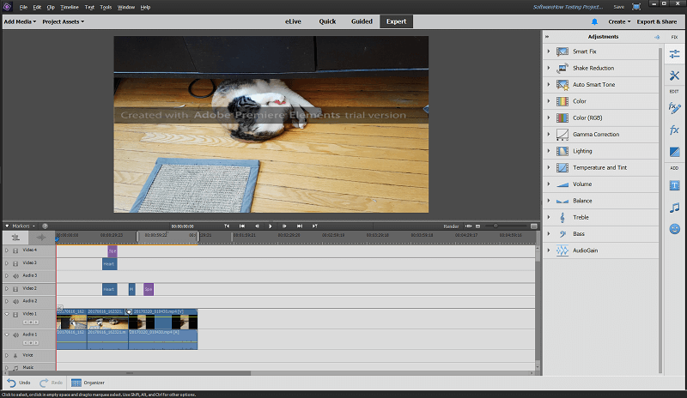Open the Add Media dropdown
The height and width of the screenshot is (398, 687).
pyautogui.click(x=20, y=21)
